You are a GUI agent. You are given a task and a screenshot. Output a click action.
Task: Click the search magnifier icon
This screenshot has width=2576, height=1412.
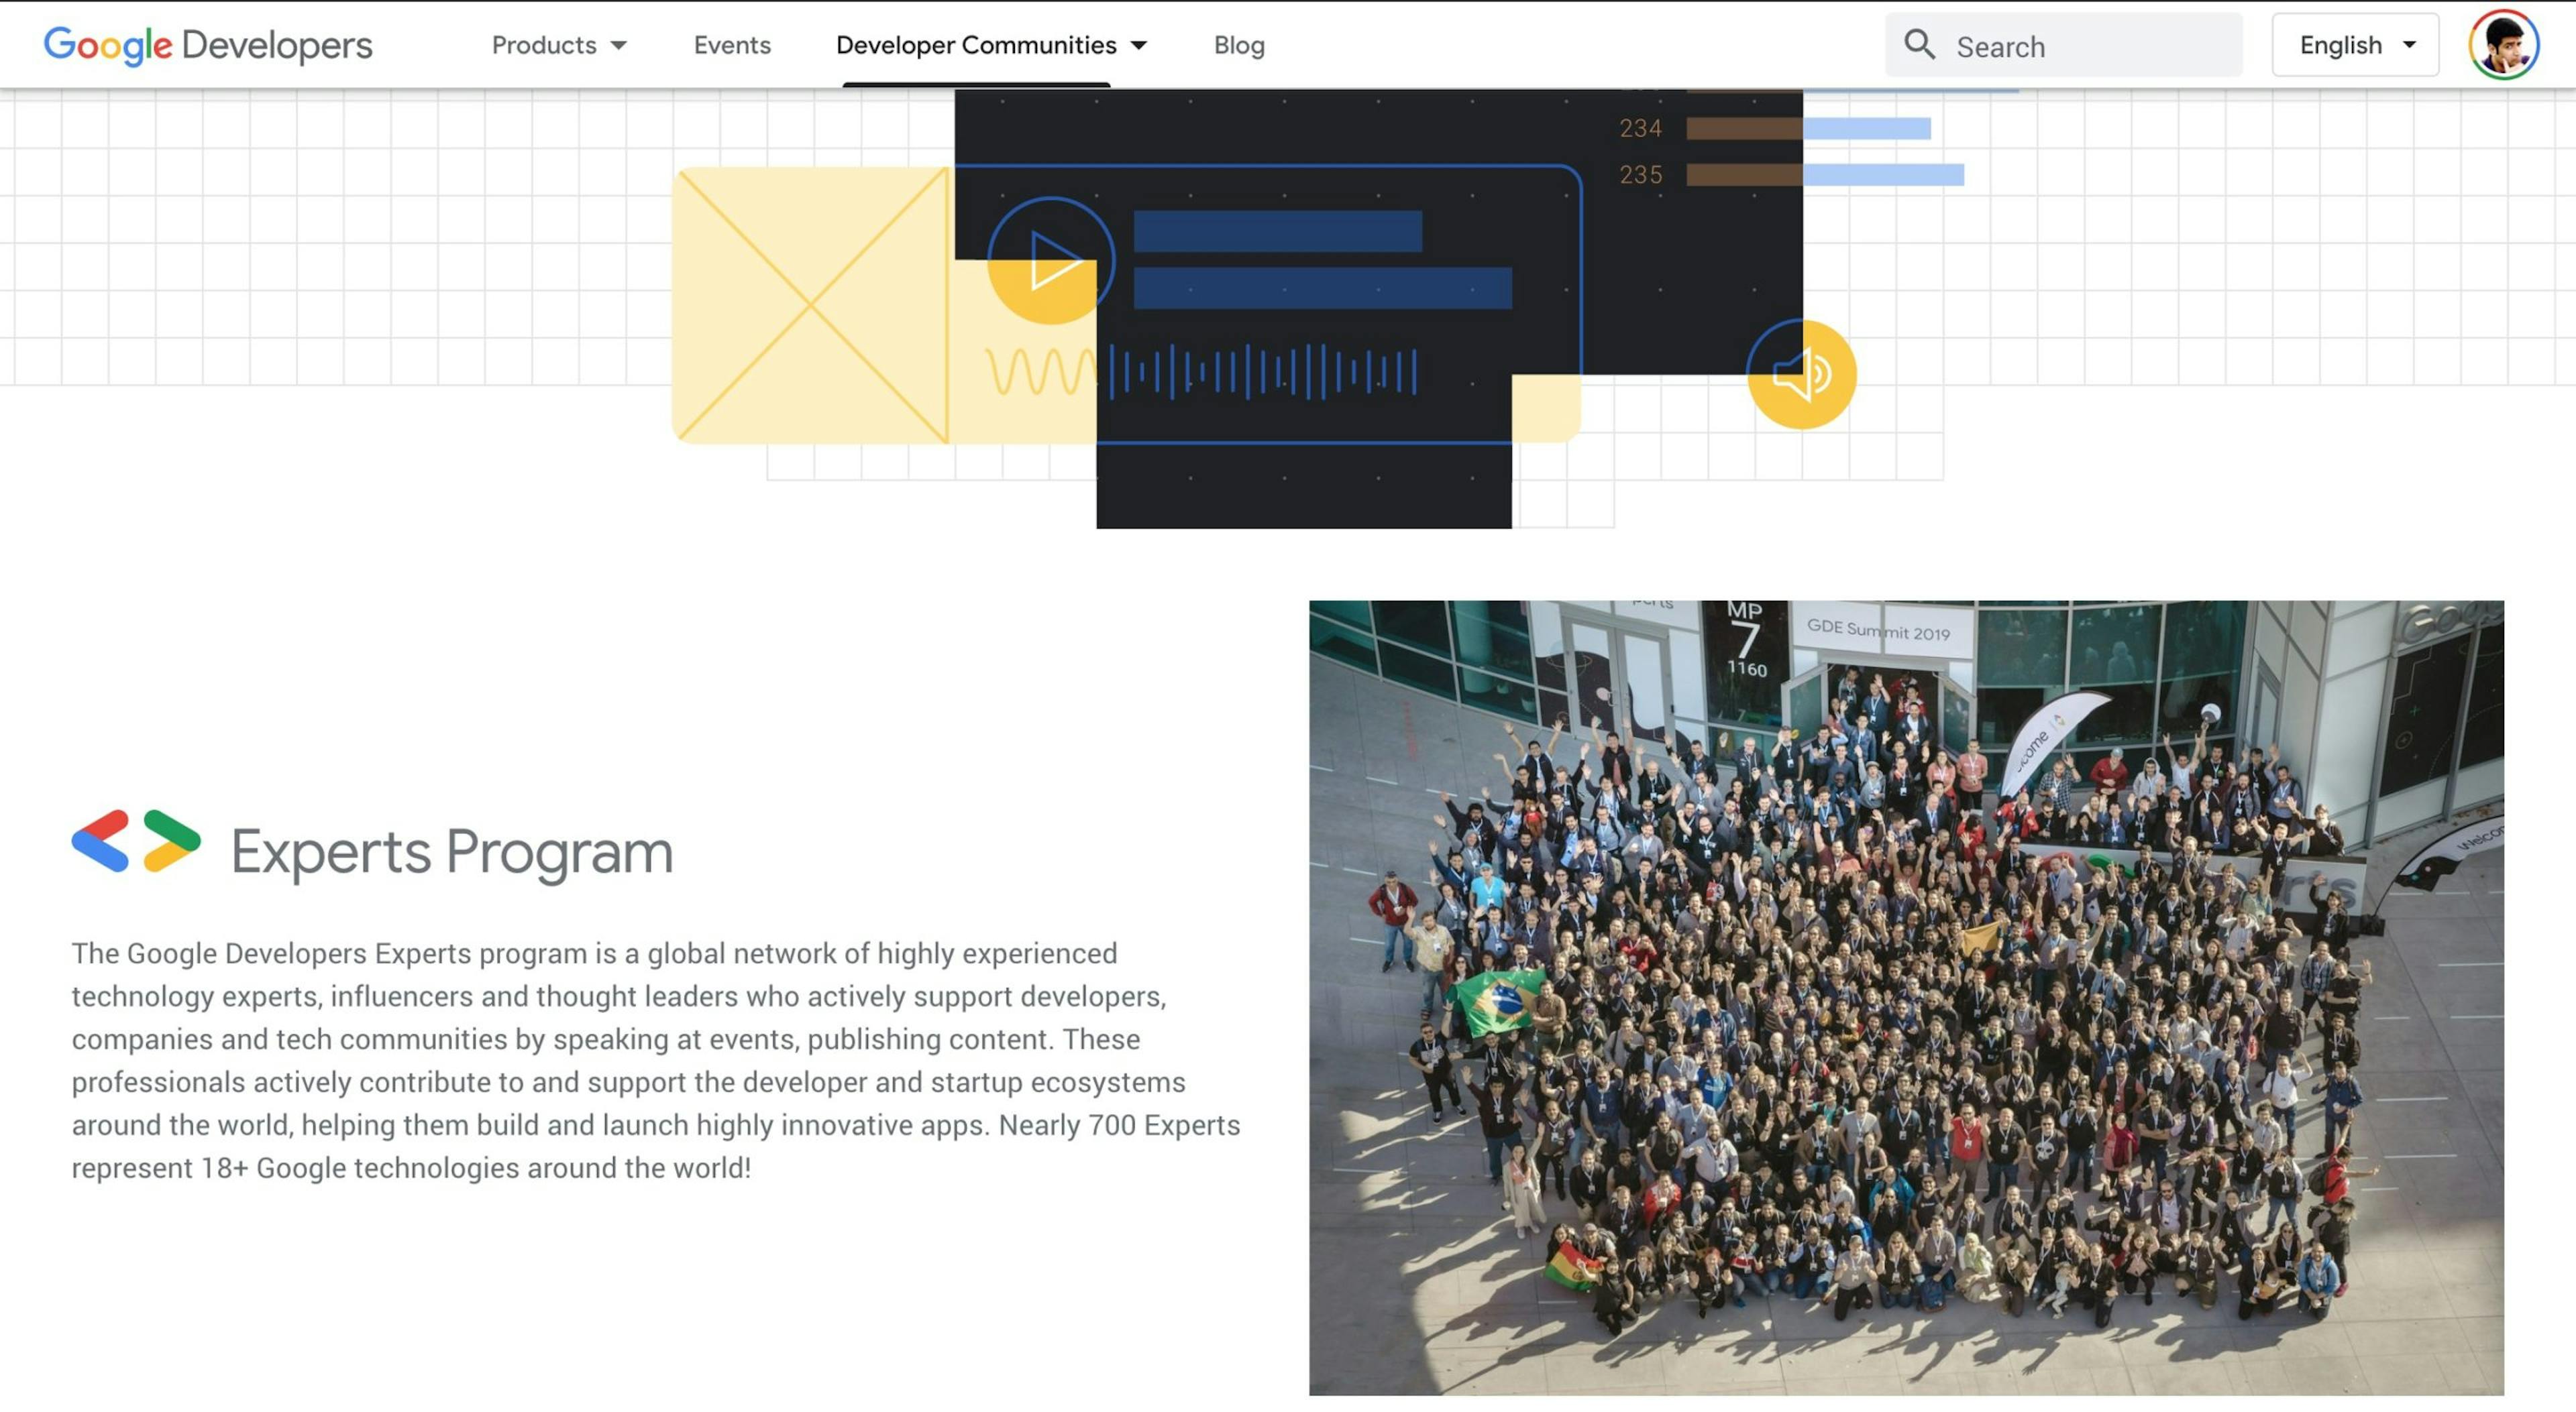coord(1919,45)
